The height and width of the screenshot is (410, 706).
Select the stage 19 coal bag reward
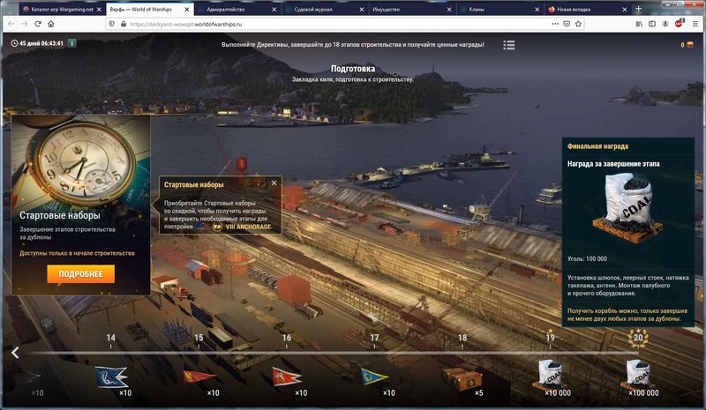550,376
